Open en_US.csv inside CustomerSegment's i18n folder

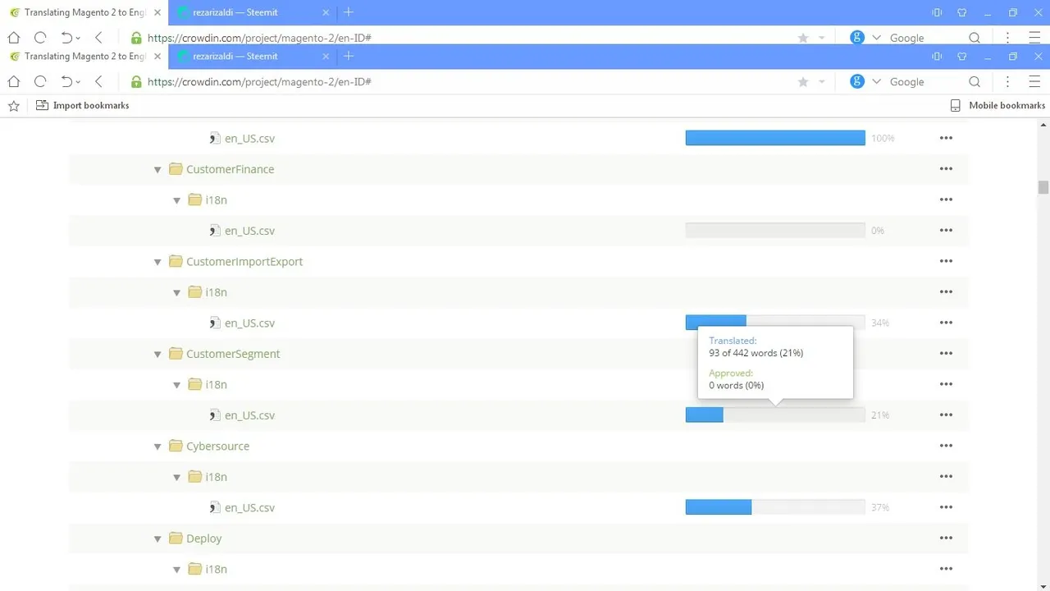249,415
